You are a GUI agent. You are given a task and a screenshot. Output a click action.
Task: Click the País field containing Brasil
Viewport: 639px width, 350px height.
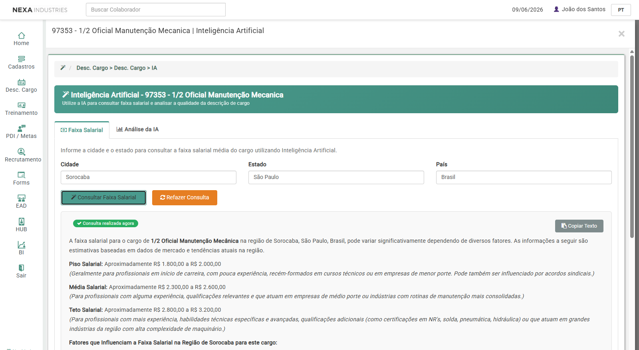point(524,177)
